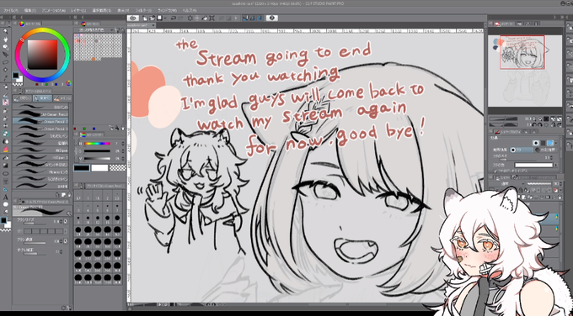Click the help question mark icon

[x=272, y=18]
